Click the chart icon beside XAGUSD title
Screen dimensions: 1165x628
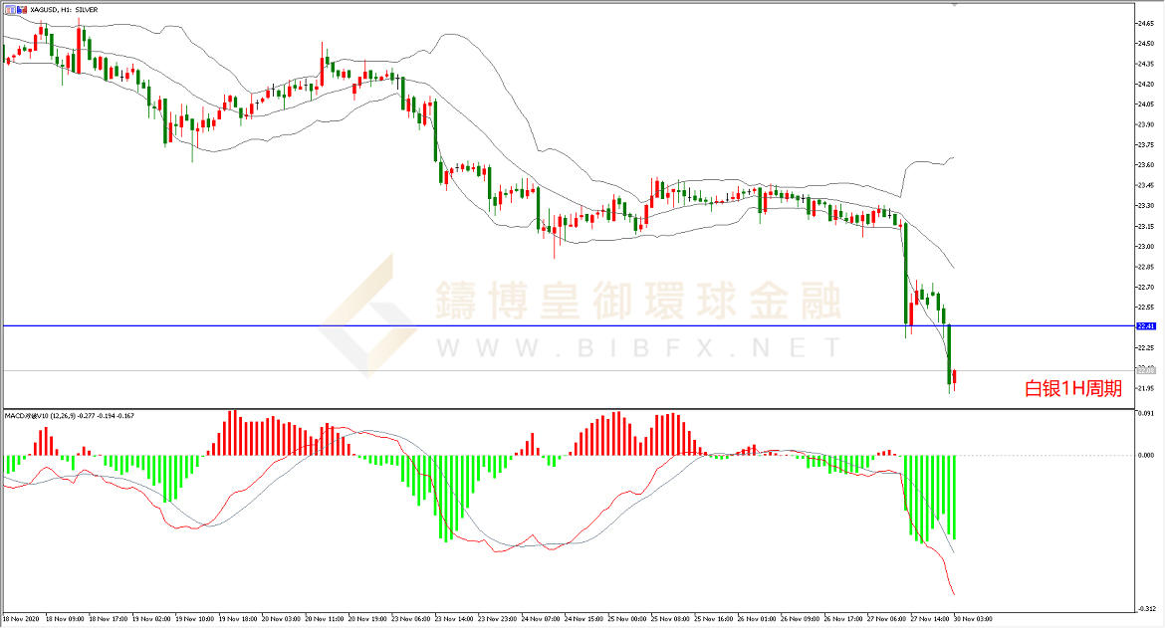[7, 9]
